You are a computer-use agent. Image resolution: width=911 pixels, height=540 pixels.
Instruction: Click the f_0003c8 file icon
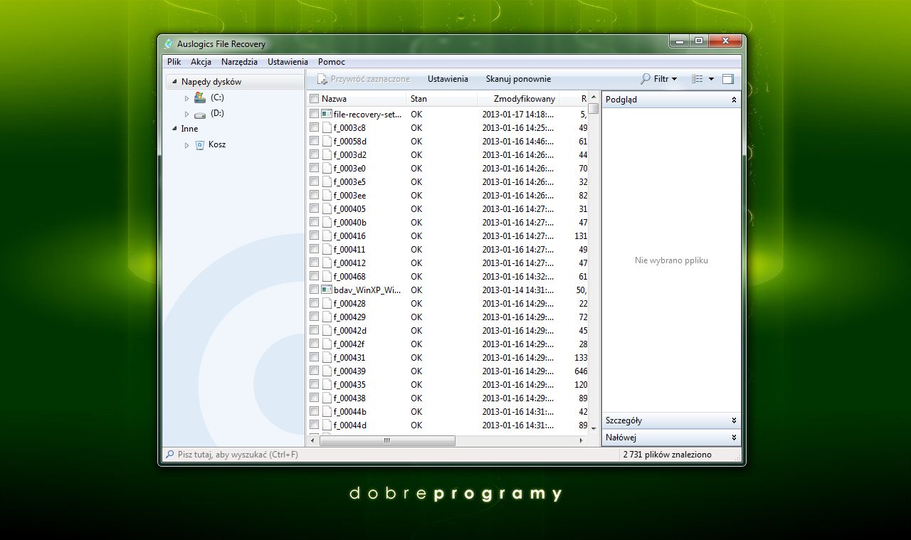pos(327,127)
